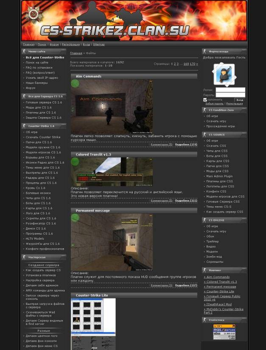Open the Counter-Strike Lite post title

coord(92,295)
